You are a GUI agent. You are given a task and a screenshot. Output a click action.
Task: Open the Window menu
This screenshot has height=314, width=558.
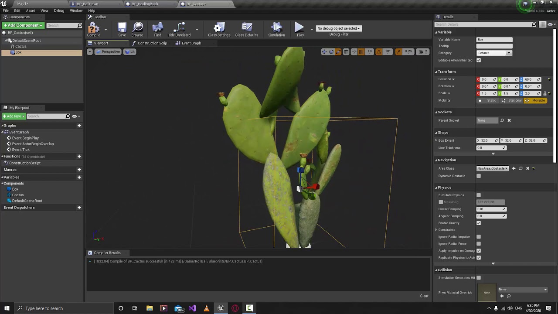point(76,10)
